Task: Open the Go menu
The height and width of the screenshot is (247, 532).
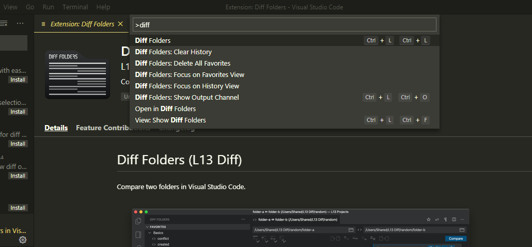Action: click(x=30, y=7)
